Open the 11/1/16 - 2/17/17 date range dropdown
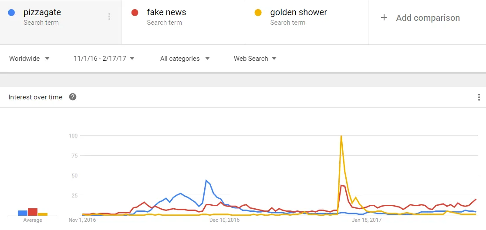This screenshot has height=230, width=486. point(104,58)
